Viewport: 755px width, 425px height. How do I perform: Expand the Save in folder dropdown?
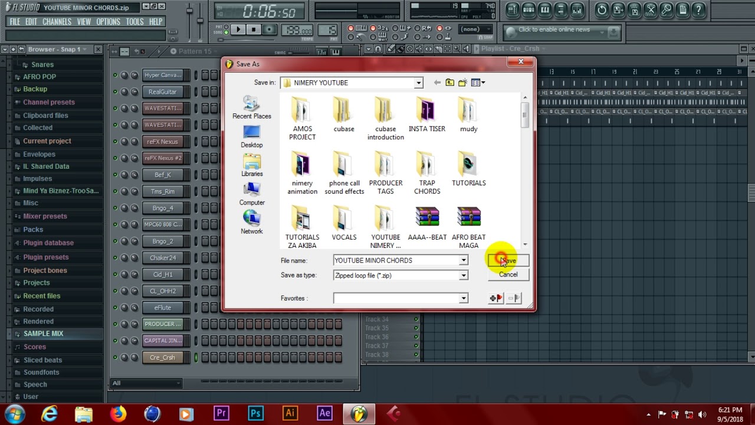click(418, 83)
